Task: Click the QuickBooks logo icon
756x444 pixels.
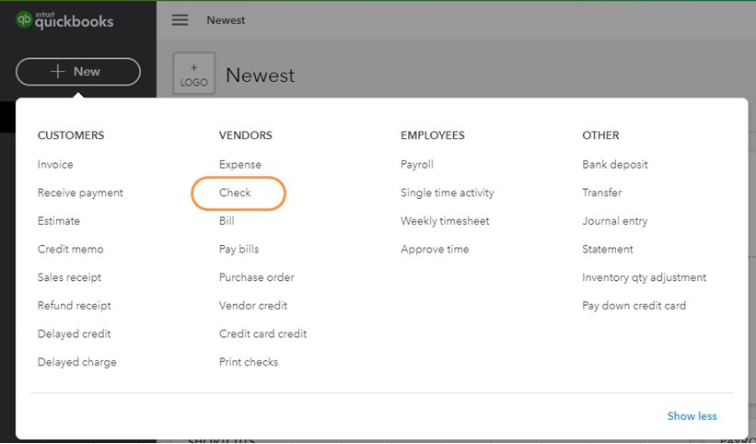Action: pyautogui.click(x=24, y=20)
